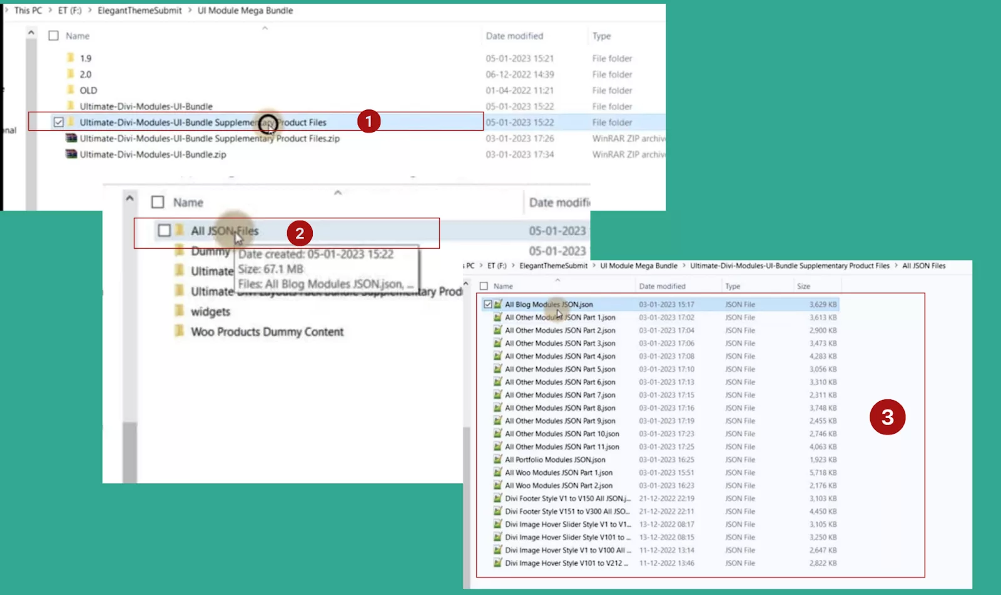Select the widgets folder icon
Image resolution: width=1001 pixels, height=595 pixels.
point(180,311)
